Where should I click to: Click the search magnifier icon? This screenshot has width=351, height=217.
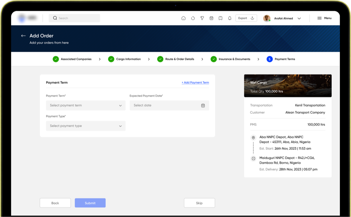pos(55,18)
